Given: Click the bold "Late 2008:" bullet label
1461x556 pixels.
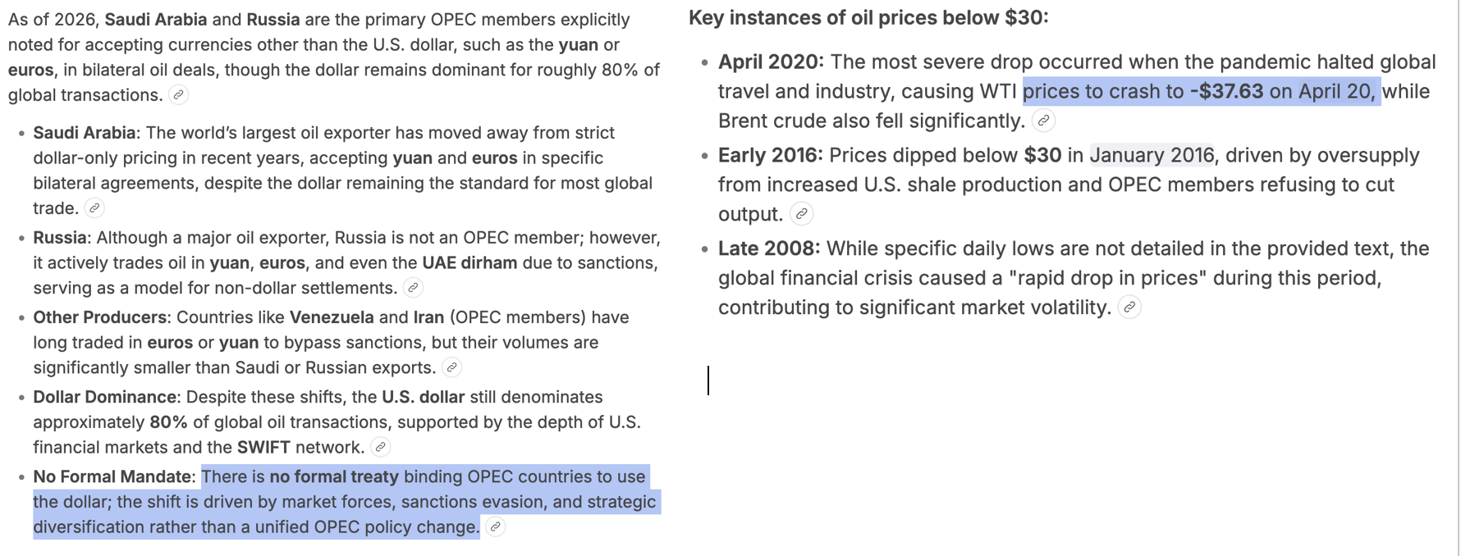Looking at the screenshot, I should coord(769,248).
